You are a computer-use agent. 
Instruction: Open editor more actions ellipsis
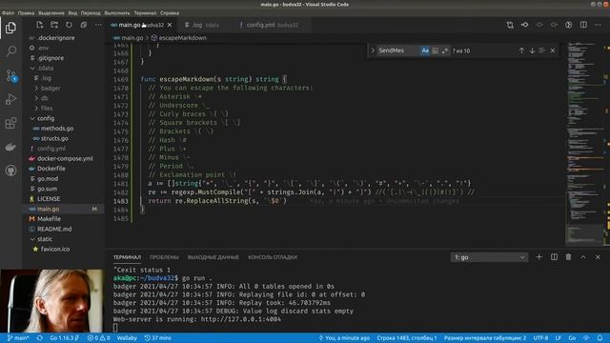pos(599,25)
